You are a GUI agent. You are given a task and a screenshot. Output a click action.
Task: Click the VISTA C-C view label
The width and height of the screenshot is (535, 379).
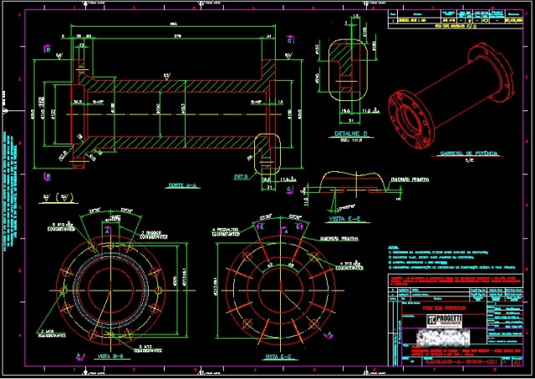(x=277, y=356)
